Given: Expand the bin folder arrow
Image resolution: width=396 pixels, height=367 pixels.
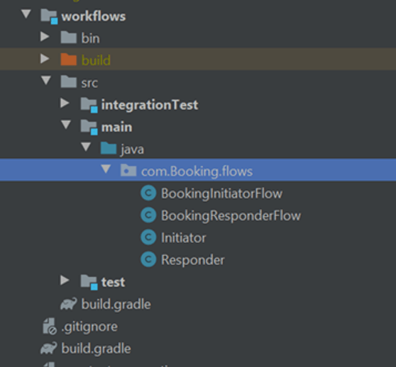Looking at the screenshot, I should [x=45, y=37].
